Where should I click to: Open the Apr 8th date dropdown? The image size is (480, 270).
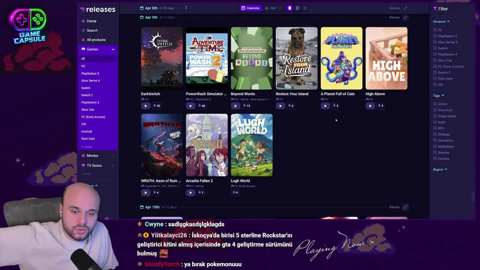click(x=159, y=8)
